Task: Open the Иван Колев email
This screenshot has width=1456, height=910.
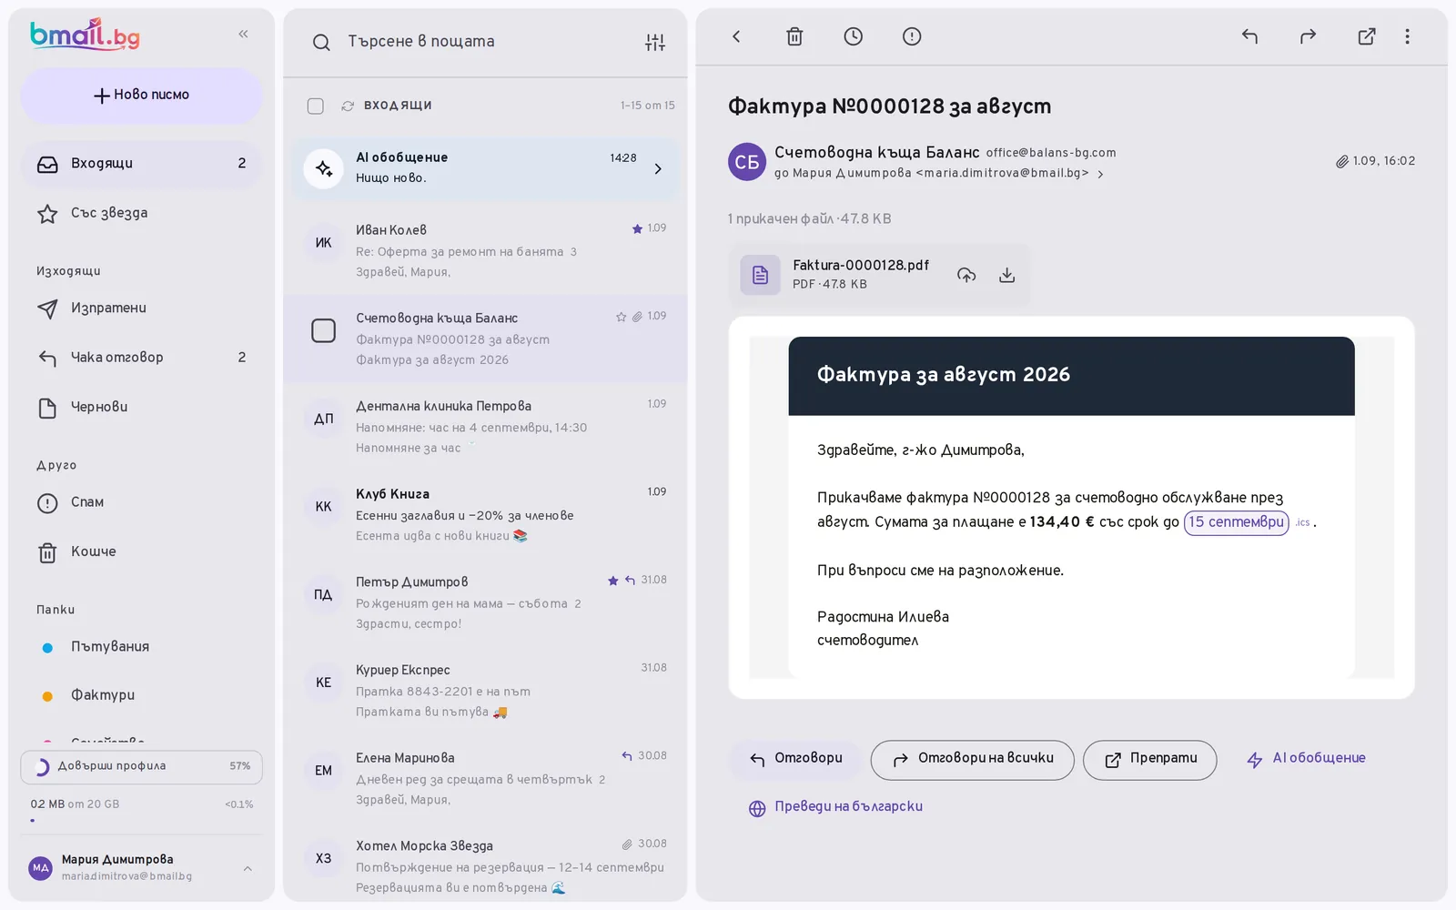Action: (x=485, y=251)
